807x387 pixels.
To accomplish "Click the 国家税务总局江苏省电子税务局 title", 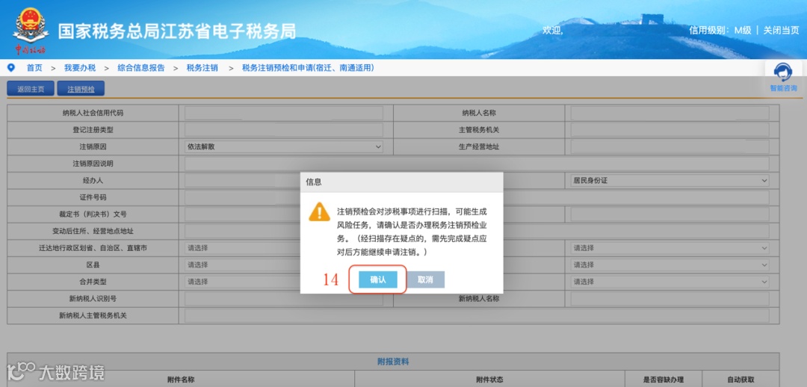I will point(176,31).
